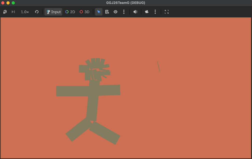
Task: Click the small thin line in the scene
Action: point(159,66)
